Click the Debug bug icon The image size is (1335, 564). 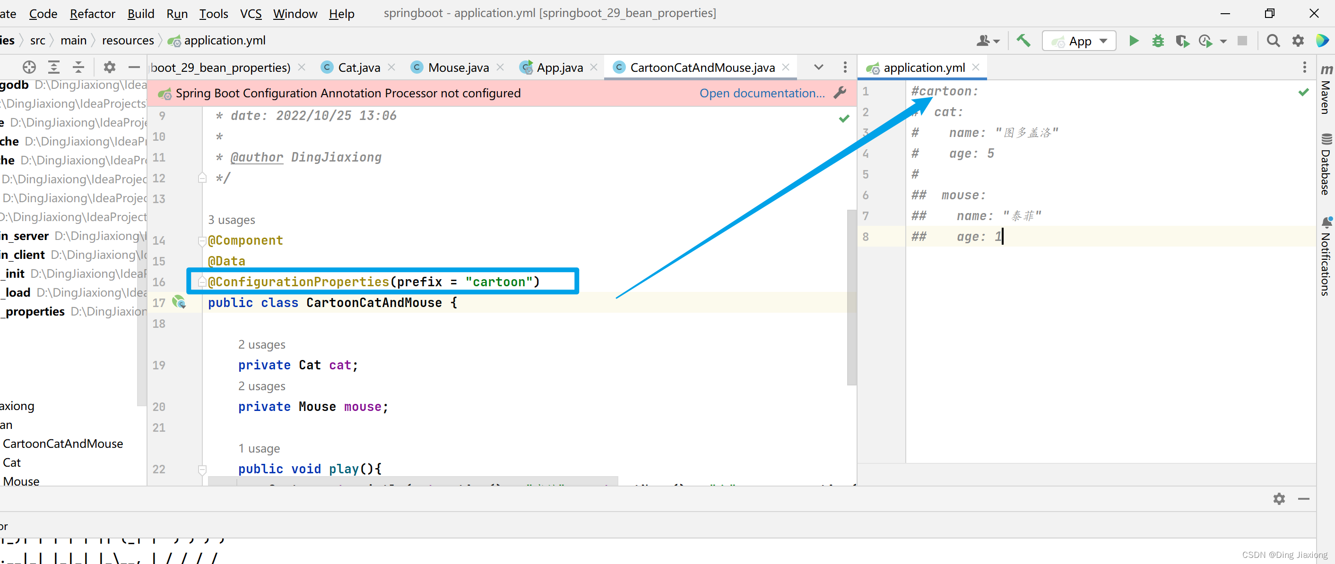pyautogui.click(x=1158, y=41)
